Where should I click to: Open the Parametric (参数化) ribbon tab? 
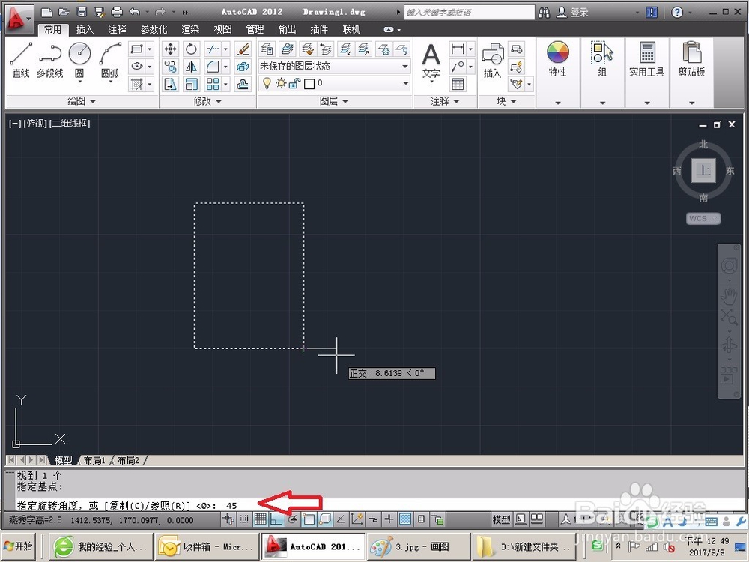click(154, 30)
